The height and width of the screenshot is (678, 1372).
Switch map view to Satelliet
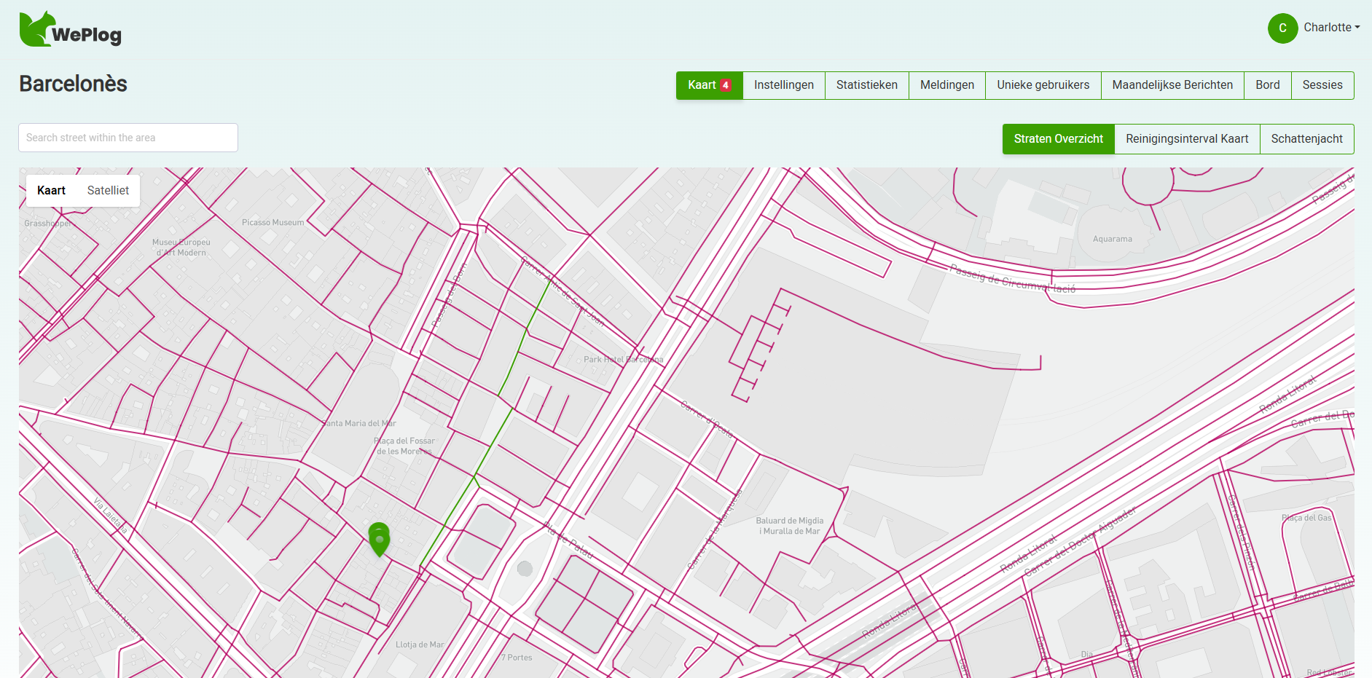(x=108, y=191)
